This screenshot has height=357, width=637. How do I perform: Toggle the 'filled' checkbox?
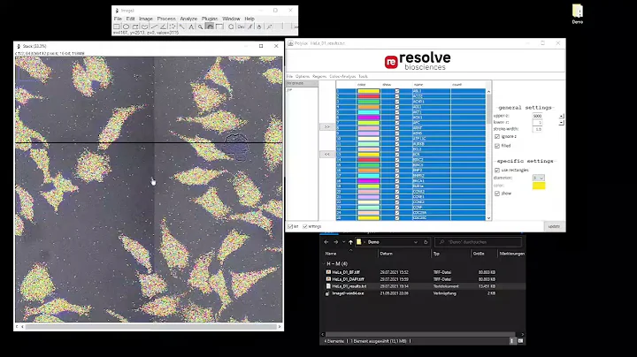point(497,146)
